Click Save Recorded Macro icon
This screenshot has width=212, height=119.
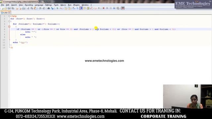click(118, 8)
